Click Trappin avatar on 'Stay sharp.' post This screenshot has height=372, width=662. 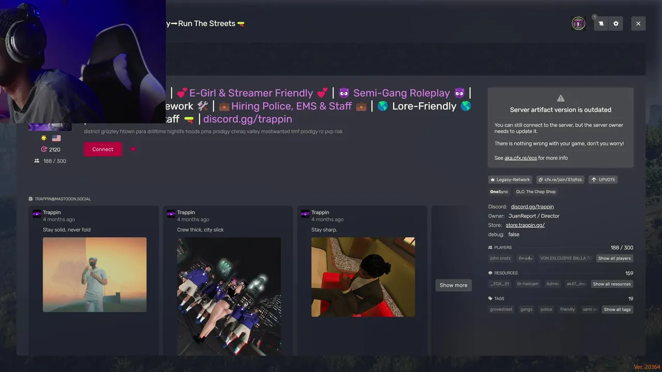[x=305, y=214]
